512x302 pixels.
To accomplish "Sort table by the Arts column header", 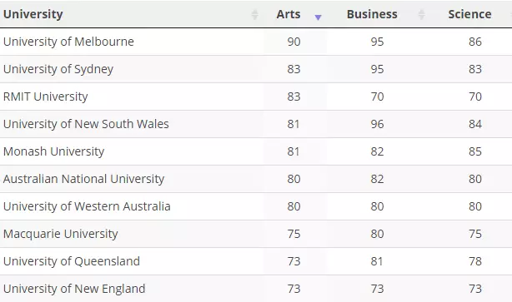I will coord(289,14).
